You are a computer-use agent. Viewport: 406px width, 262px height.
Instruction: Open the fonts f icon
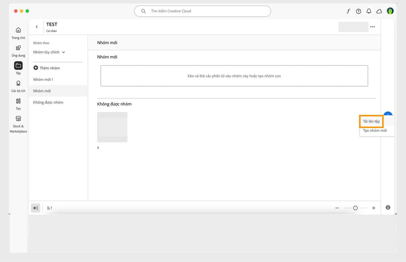348,11
